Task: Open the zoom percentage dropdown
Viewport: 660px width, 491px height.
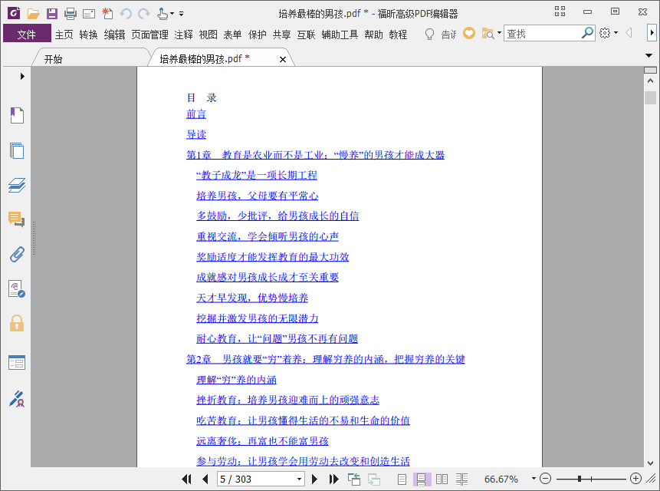Action: tap(534, 479)
